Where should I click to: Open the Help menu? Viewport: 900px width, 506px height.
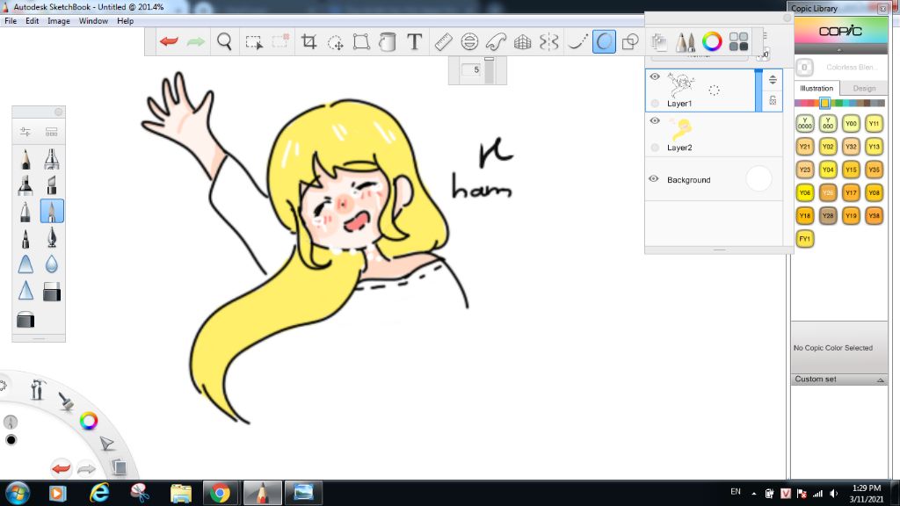click(125, 21)
